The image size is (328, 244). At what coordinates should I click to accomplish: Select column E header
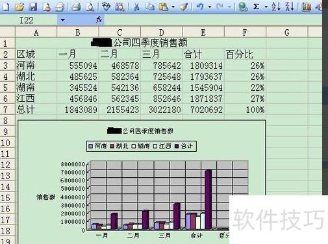[x=203, y=32]
